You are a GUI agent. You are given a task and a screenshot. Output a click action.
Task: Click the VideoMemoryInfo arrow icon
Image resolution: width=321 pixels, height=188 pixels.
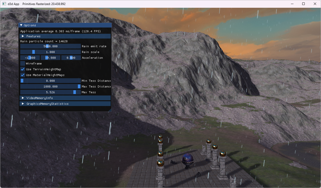coord(23,98)
